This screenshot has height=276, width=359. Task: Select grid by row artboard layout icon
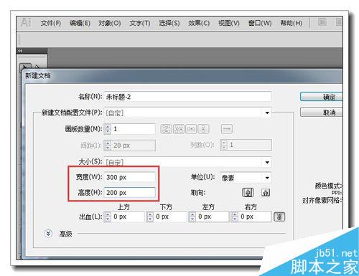(167, 129)
